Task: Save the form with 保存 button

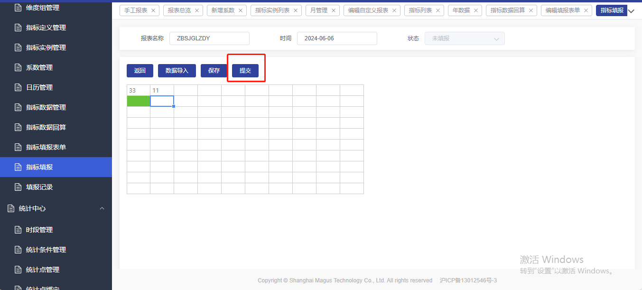Action: (x=214, y=71)
